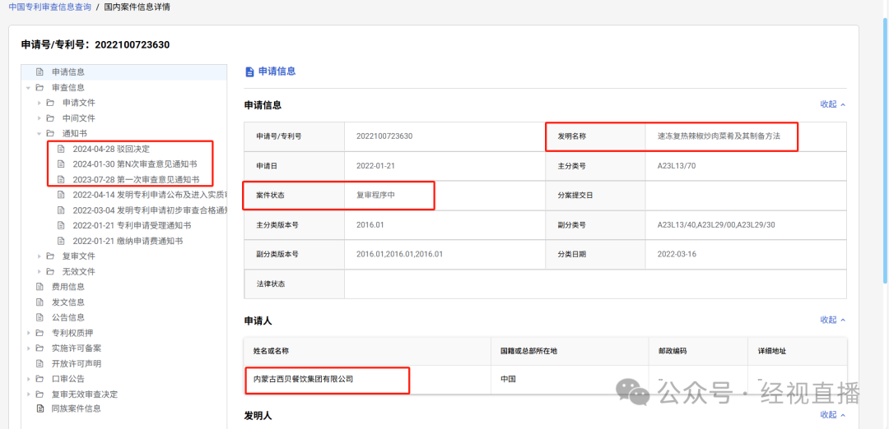The height and width of the screenshot is (429, 889).
Task: Collapse the 申请信息 section via 收起
Action: [x=831, y=104]
